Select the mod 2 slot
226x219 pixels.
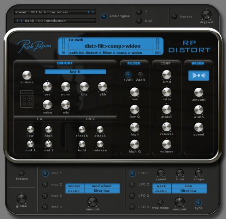pyautogui.click(x=45, y=184)
